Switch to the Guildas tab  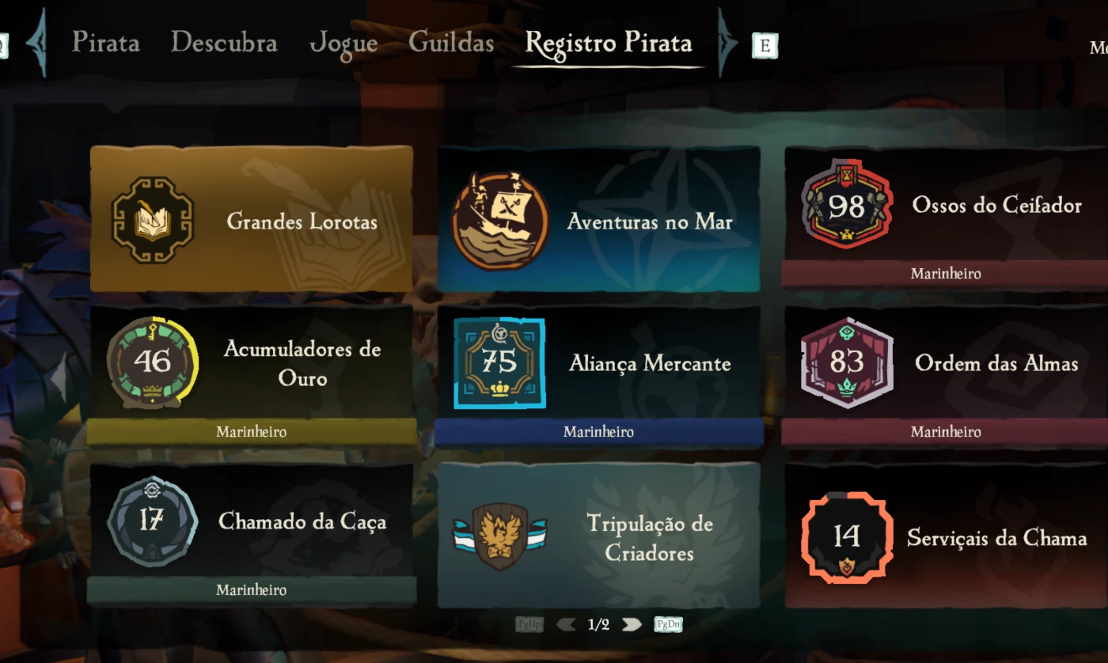(451, 42)
